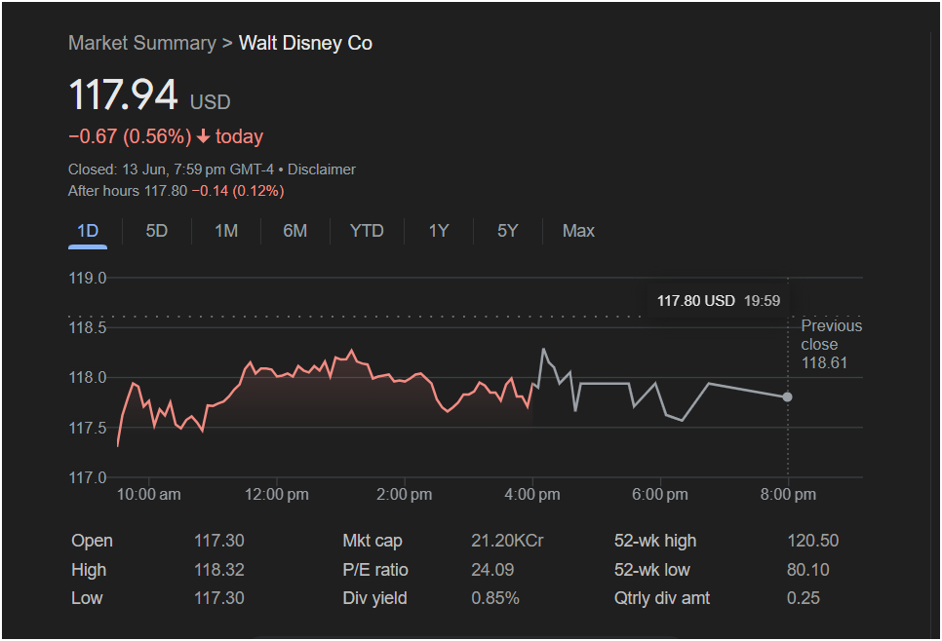Switch to the 5D chart tab

157,231
